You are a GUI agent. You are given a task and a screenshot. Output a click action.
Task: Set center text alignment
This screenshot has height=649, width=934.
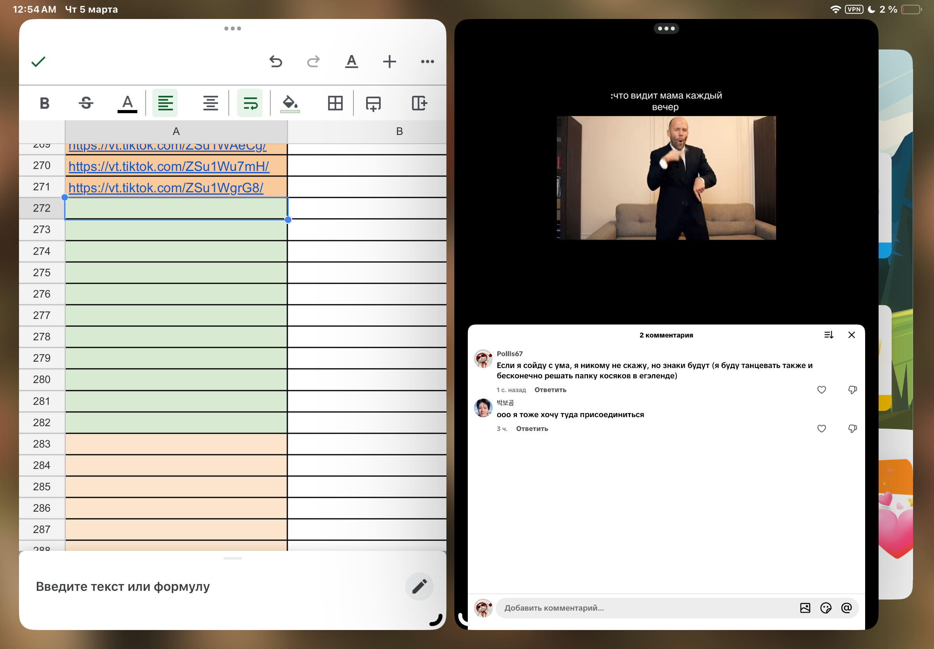tap(211, 103)
